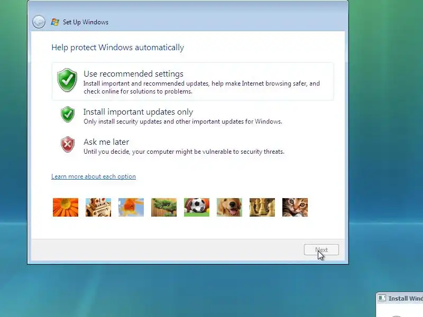Screen dimensions: 423x317
Task: Click the Next button
Action: 321,250
